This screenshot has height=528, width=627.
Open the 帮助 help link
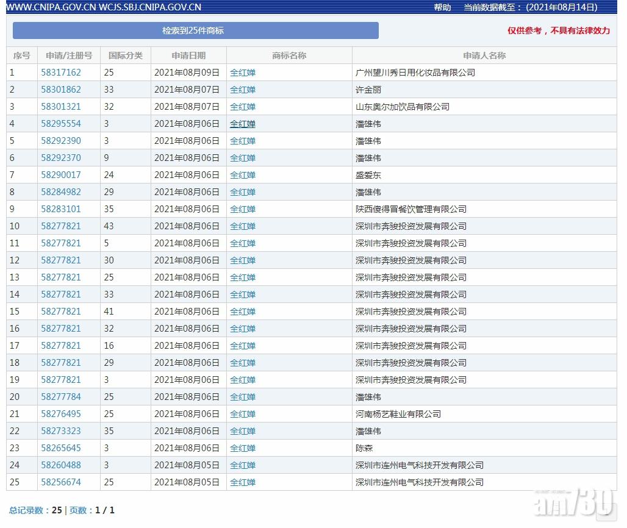pyautogui.click(x=442, y=7)
